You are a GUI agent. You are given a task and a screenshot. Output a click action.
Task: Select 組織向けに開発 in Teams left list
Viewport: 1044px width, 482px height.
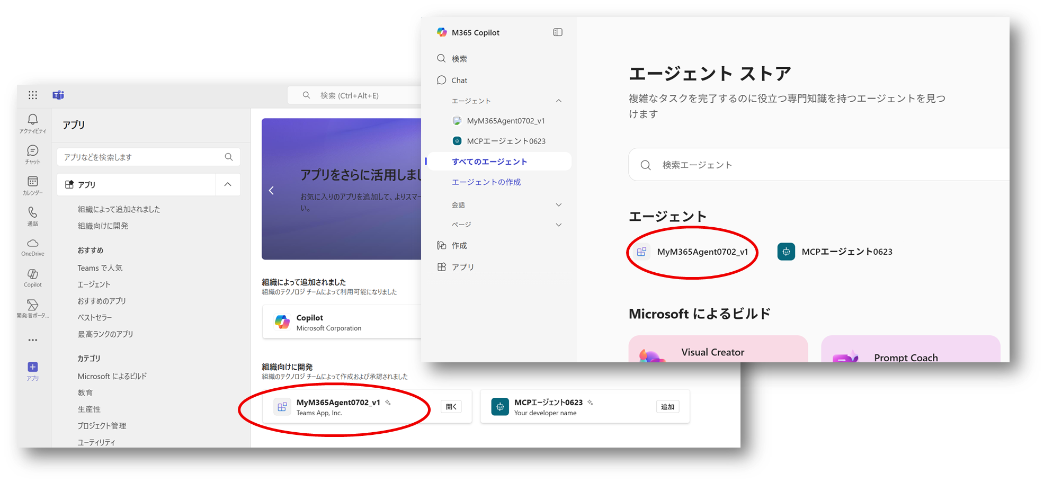103,226
